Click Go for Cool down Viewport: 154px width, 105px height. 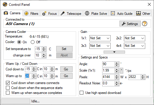click(66, 69)
